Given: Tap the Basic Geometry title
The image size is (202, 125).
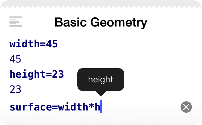Looking at the screenshot, I should [101, 22].
